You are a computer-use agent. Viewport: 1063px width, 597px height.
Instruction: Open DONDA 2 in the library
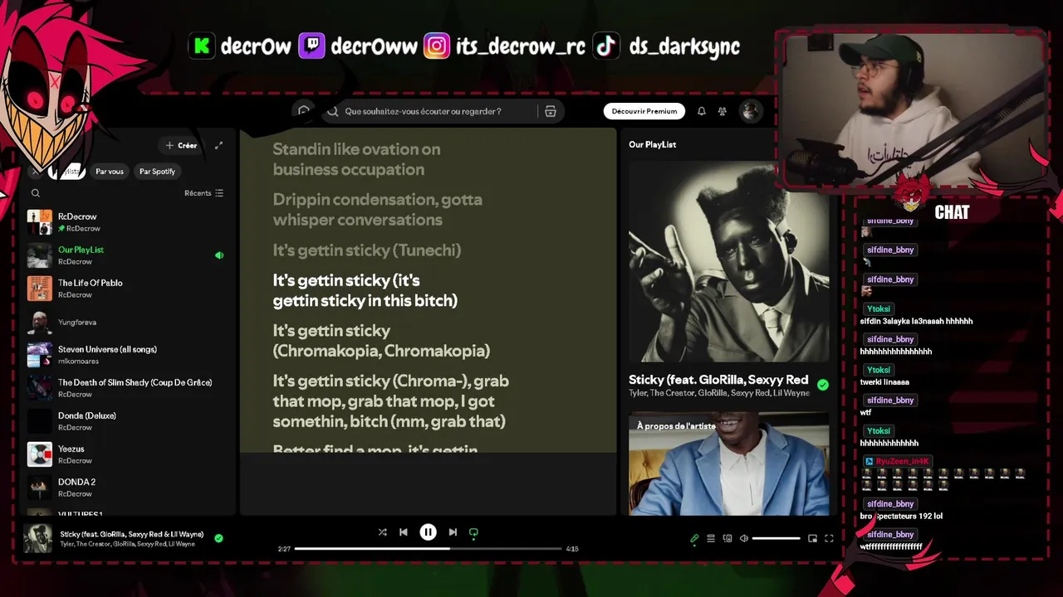(126, 488)
